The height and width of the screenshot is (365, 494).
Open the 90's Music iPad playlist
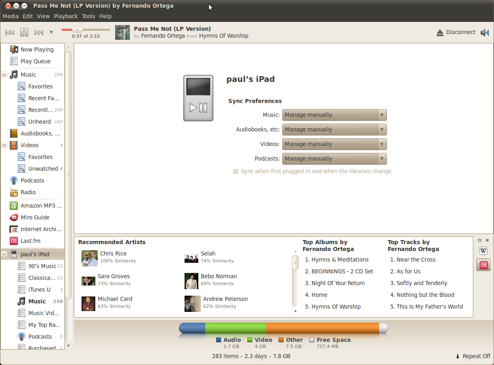pos(32,266)
